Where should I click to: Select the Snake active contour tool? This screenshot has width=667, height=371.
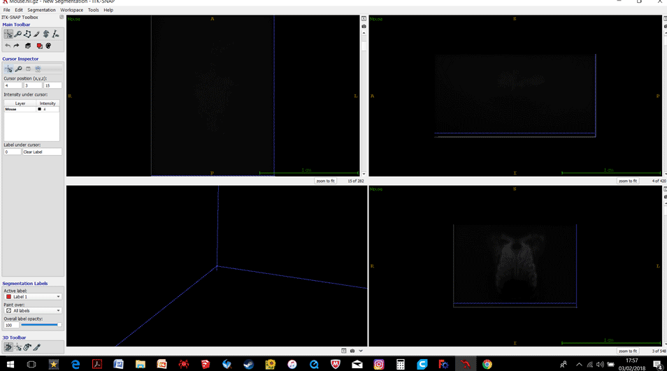[x=46, y=34]
